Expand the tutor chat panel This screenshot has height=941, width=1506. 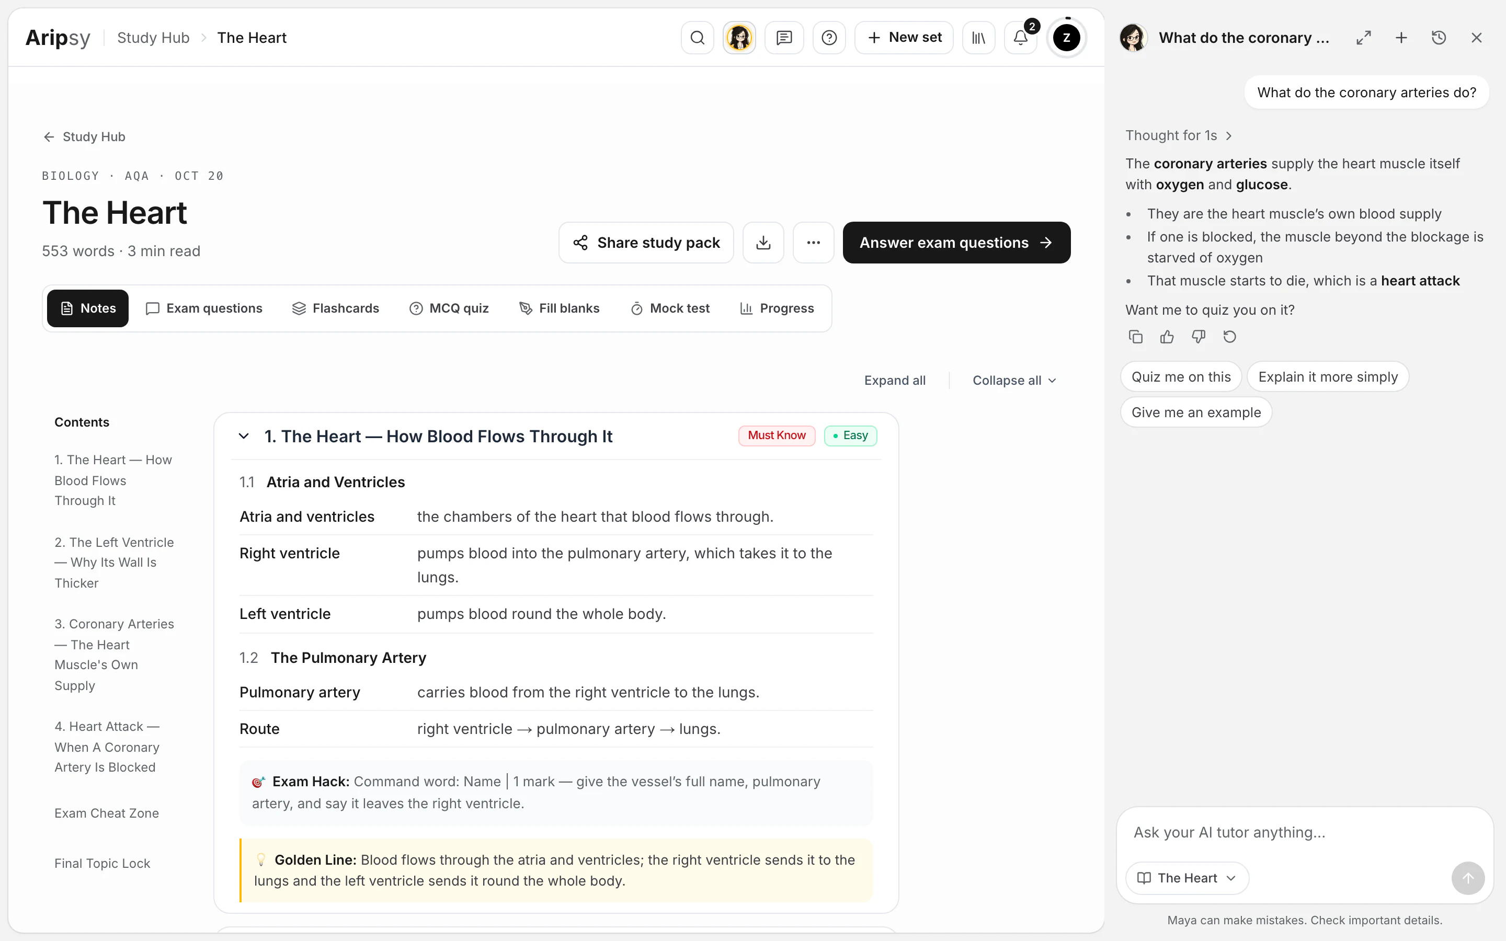pos(1363,38)
